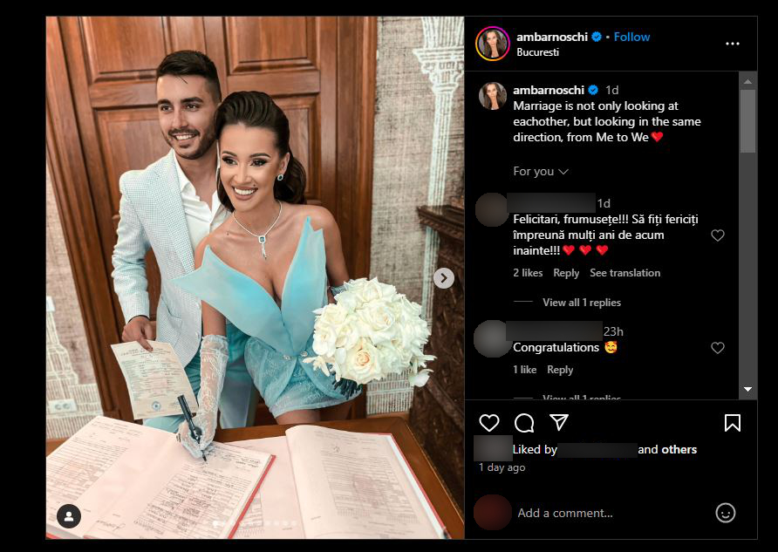Screen dimensions: 778x552
Task: Open the Bucuresti location link
Action: tap(537, 52)
